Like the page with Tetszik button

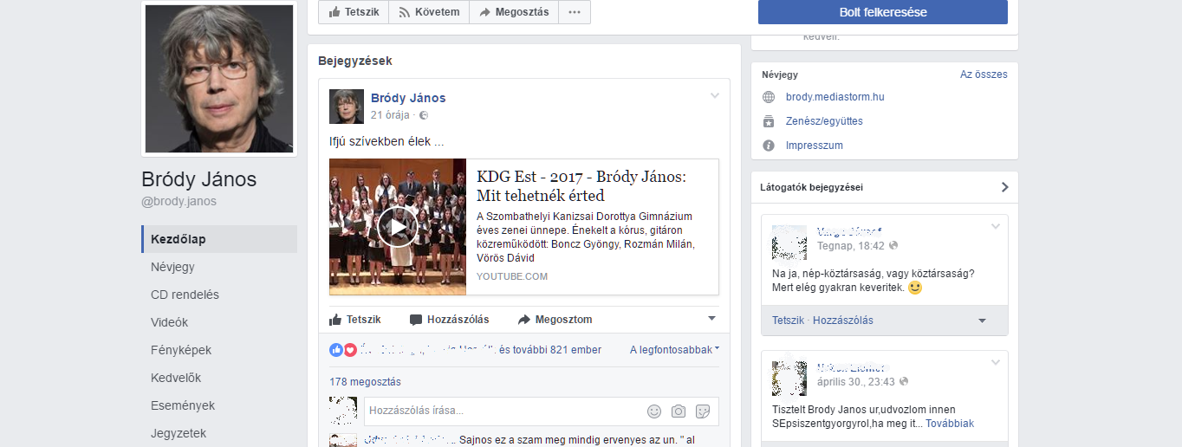point(354,12)
